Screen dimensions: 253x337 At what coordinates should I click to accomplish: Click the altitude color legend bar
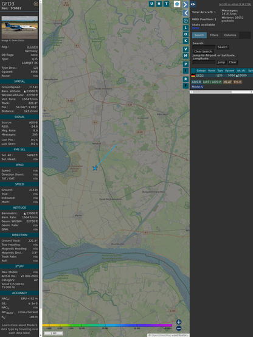pos(107,325)
